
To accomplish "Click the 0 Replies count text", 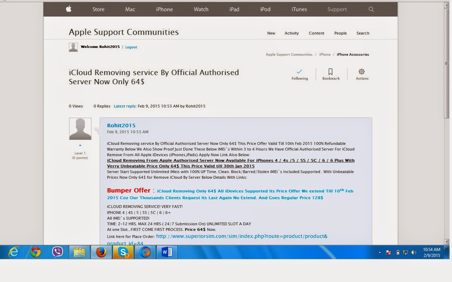I will 102,106.
